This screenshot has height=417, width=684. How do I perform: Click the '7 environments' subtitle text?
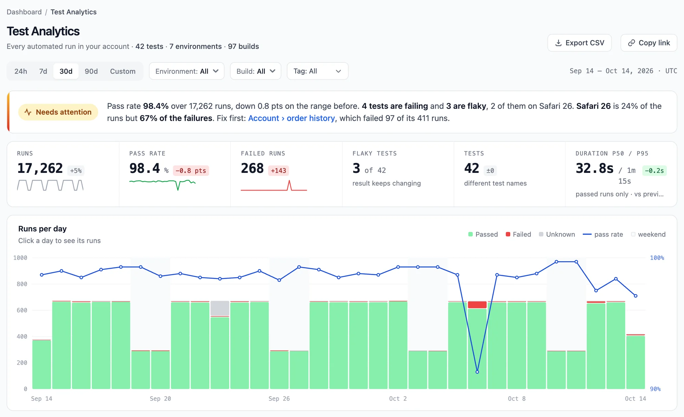pos(196,46)
